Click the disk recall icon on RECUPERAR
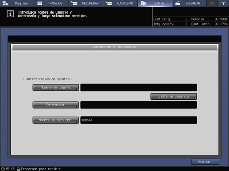 click(x=74, y=3)
